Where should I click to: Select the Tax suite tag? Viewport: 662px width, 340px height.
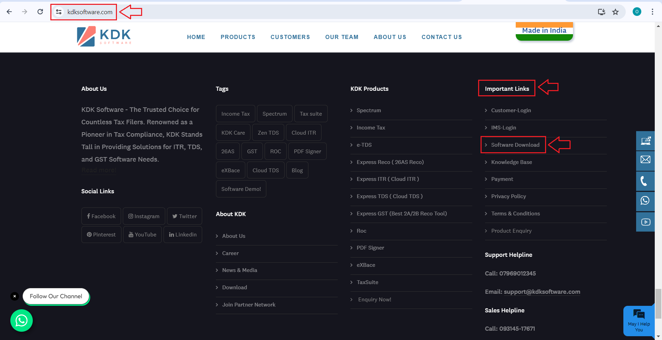pos(311,114)
